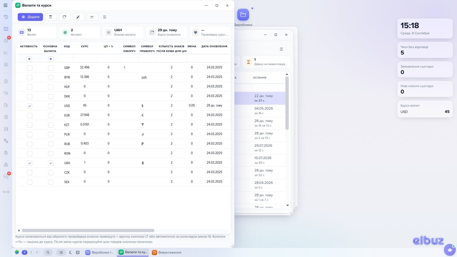Open the main hamburger menu in the left sidebar
The height and width of the screenshot is (257, 457).
point(5,5)
